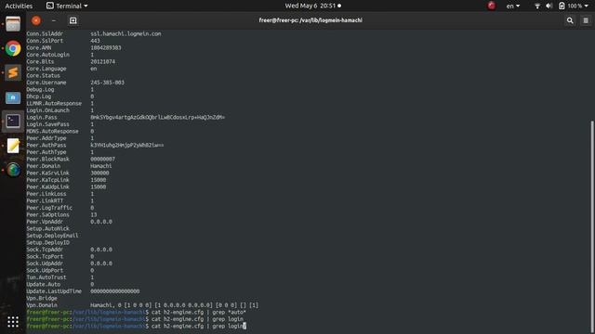595x334 pixels.
Task: Click the last command prompt line
Action: [x=137, y=326]
